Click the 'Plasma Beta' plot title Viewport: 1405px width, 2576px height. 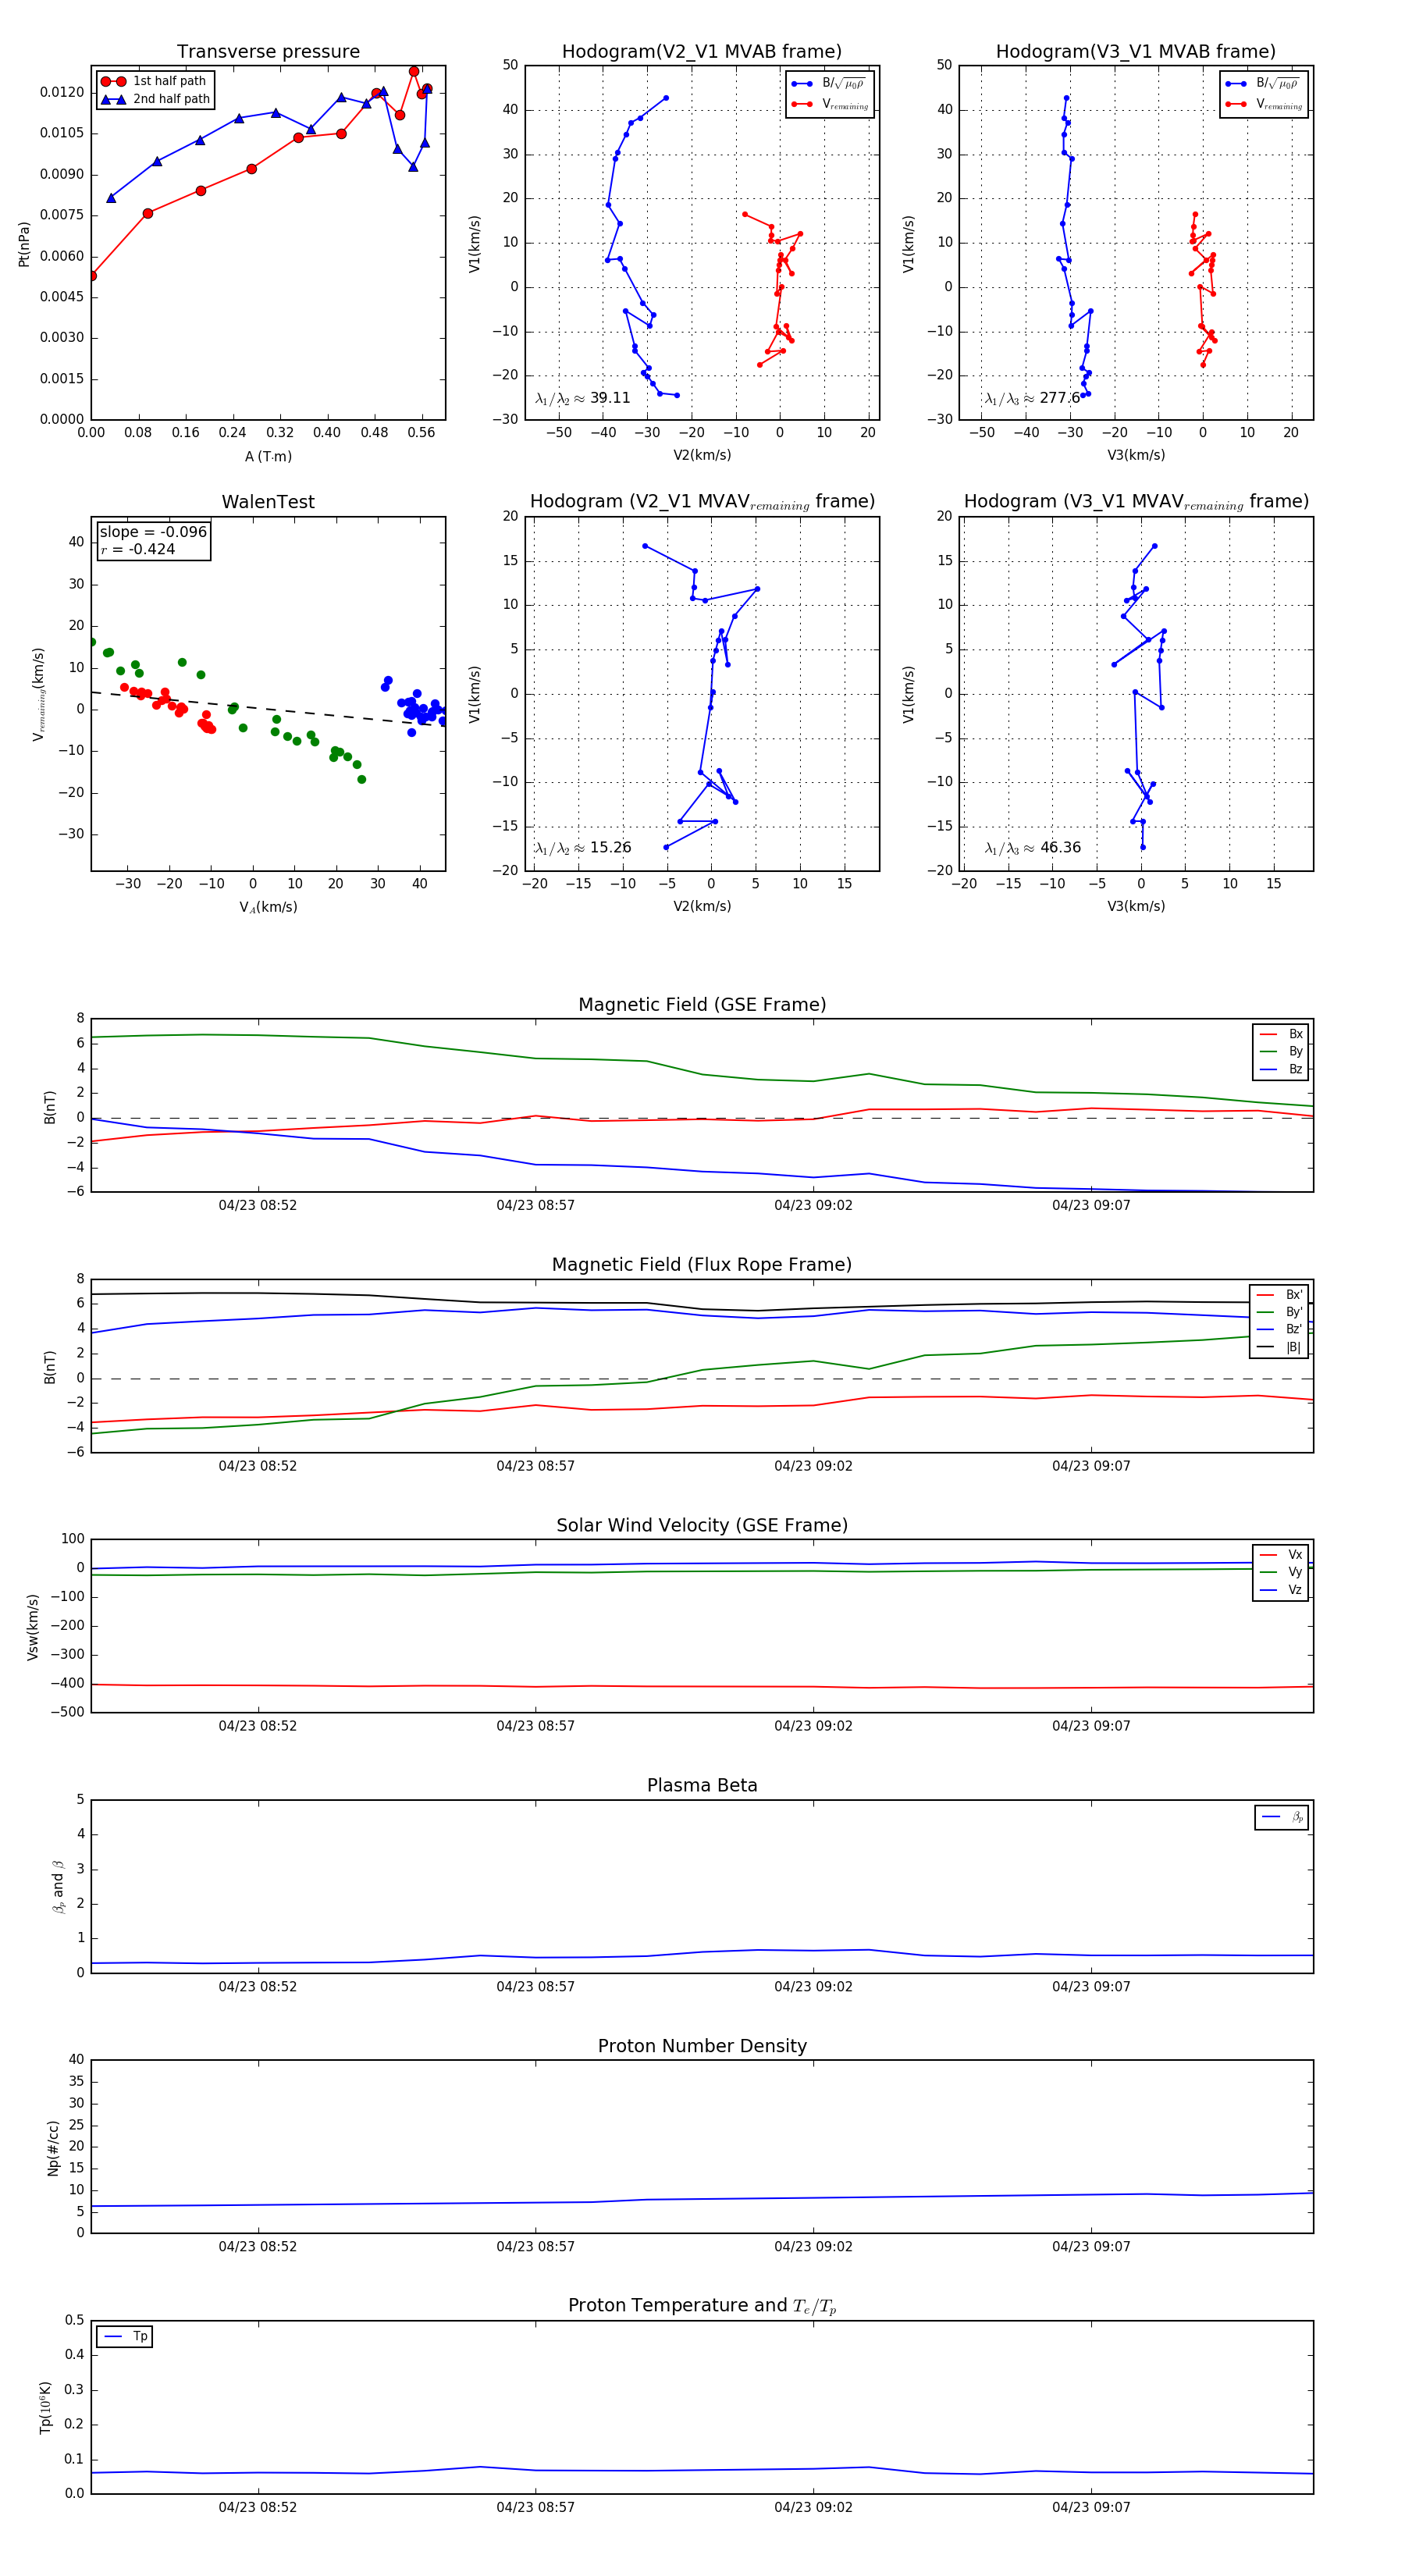pyautogui.click(x=702, y=1786)
